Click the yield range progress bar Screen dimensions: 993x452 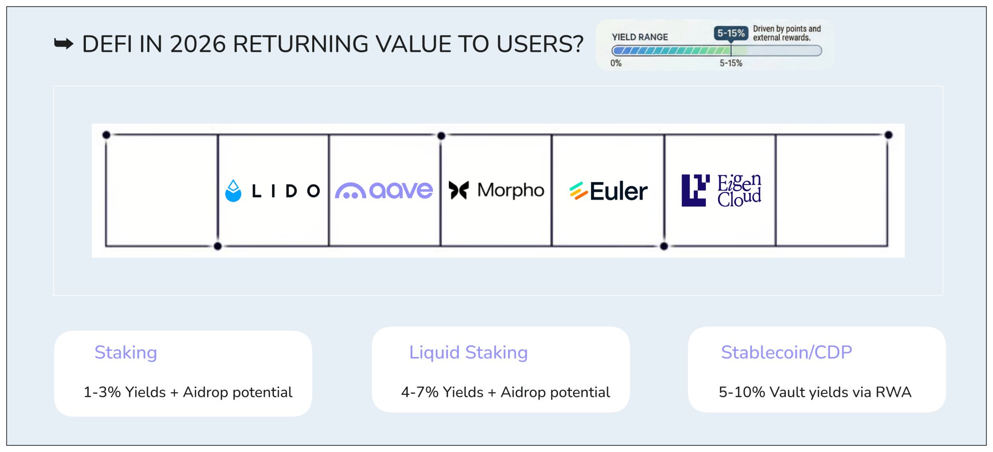pos(717,50)
